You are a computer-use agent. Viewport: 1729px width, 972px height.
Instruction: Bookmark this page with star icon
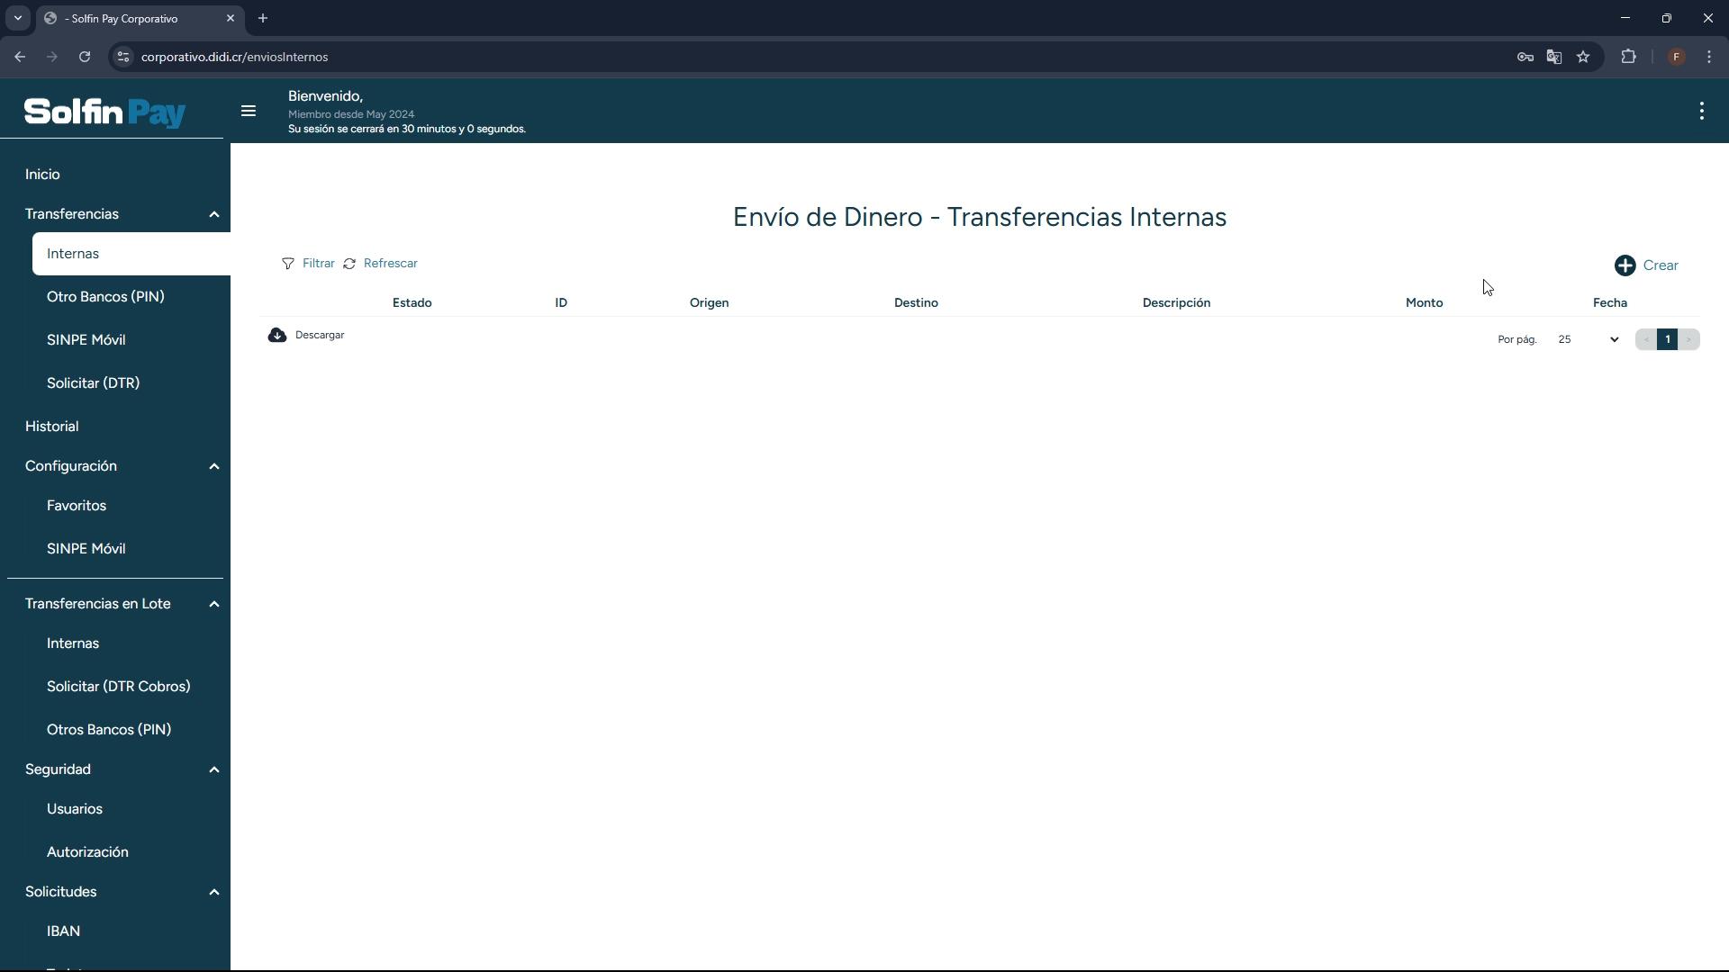click(1583, 57)
